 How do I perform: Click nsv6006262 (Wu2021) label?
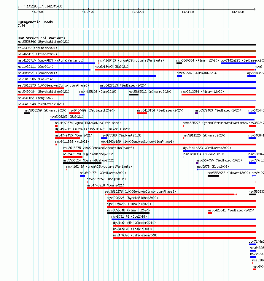pyautogui.click(x=66, y=117)
